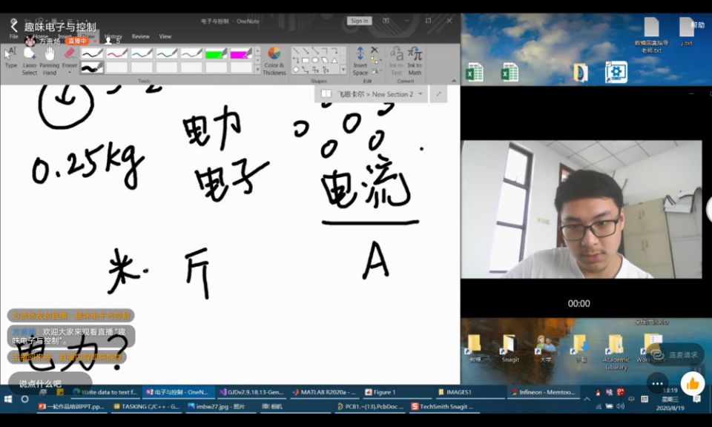The height and width of the screenshot is (427, 712).
Task: Select the Type tool
Action: click(x=11, y=58)
